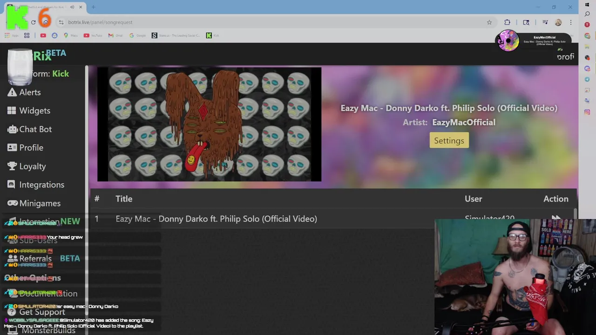
Task: Click the Title column header
Action: [x=124, y=199]
